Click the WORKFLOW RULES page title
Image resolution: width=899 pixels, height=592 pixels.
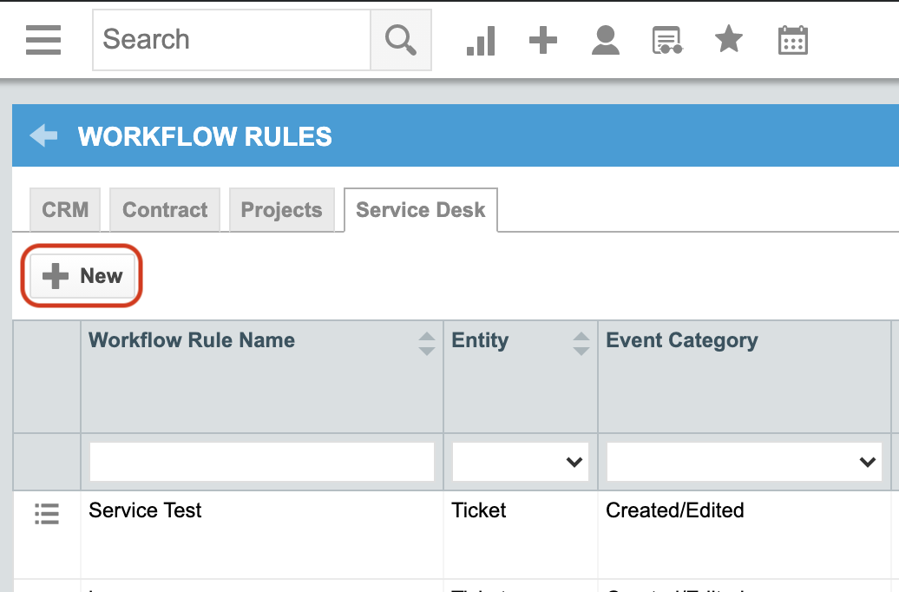pyautogui.click(x=206, y=136)
